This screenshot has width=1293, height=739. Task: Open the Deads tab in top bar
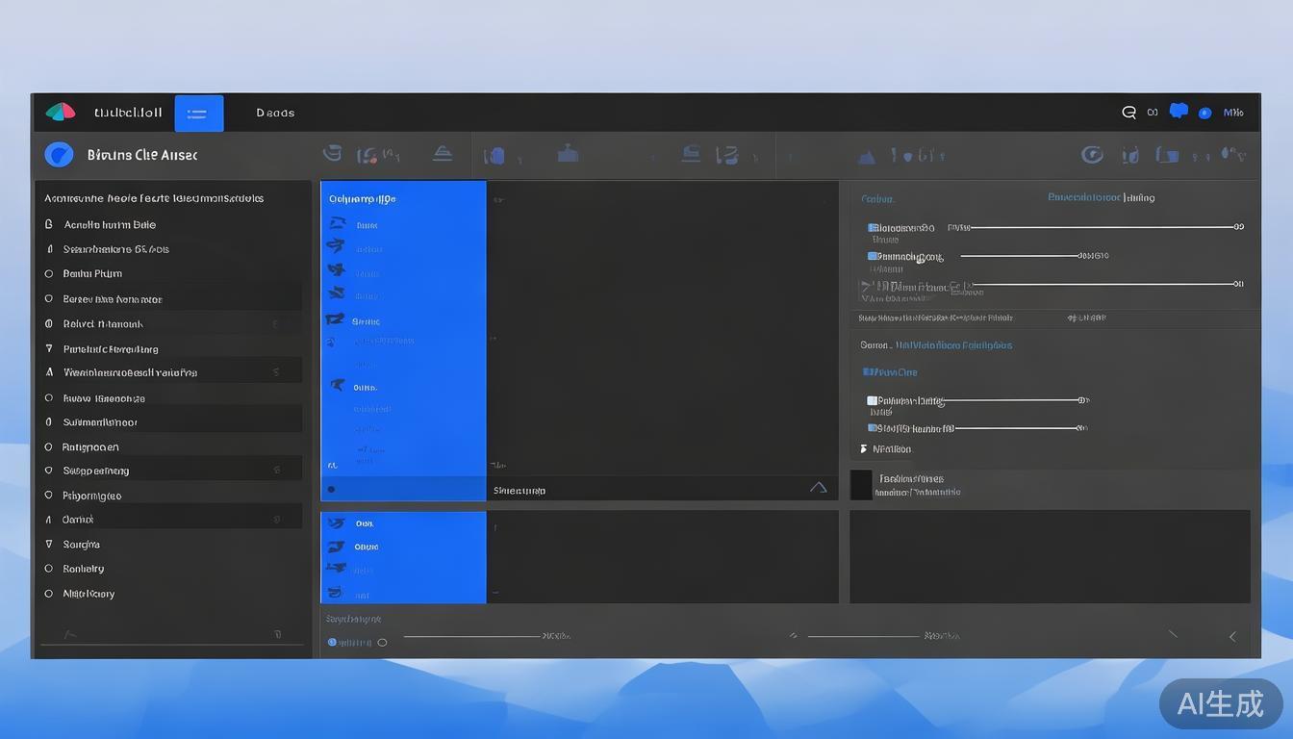(x=275, y=114)
